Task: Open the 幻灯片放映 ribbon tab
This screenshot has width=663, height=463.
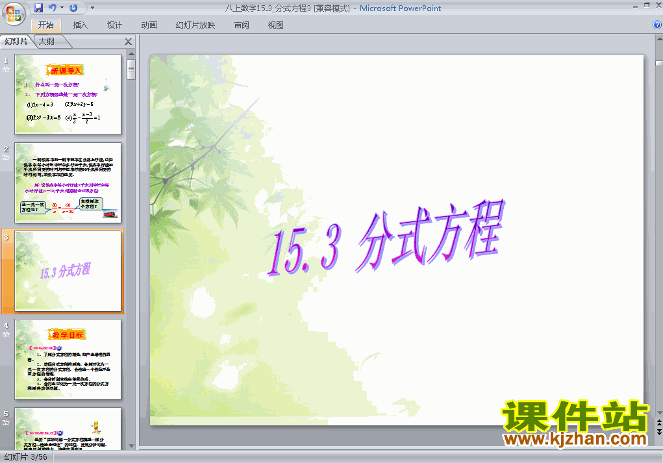Action: click(195, 25)
